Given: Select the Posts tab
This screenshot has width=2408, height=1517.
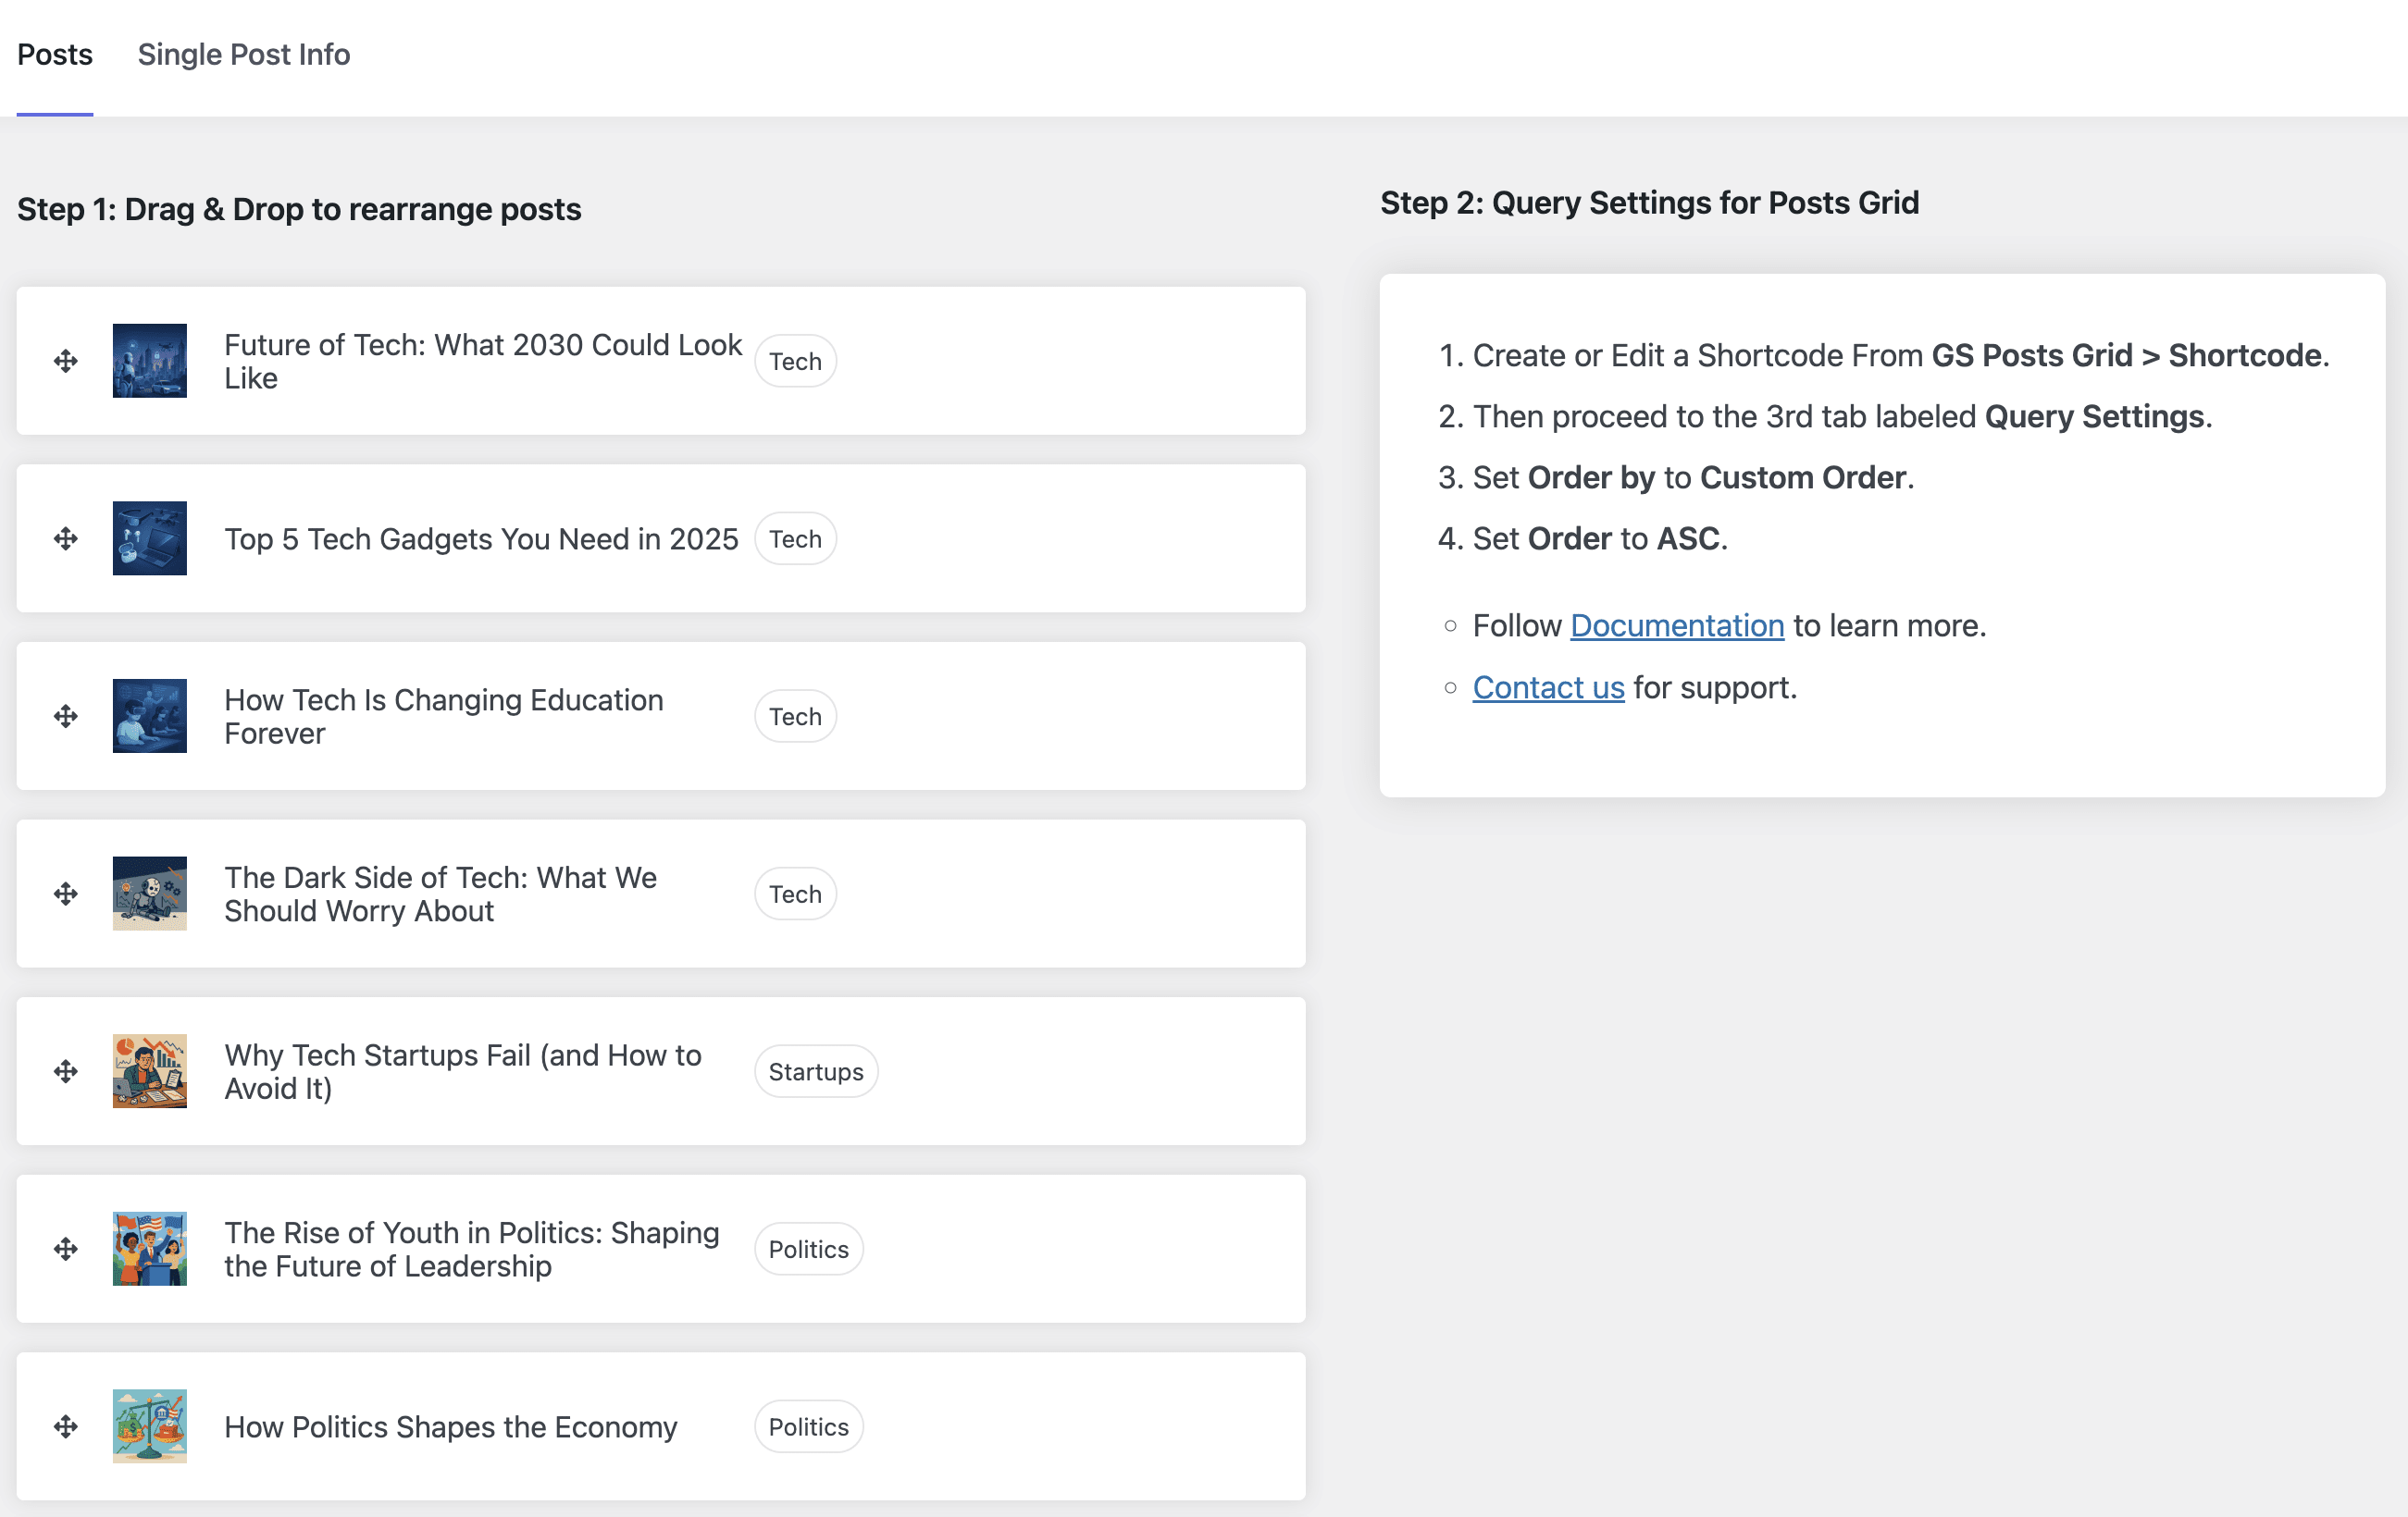Looking at the screenshot, I should tap(55, 55).
